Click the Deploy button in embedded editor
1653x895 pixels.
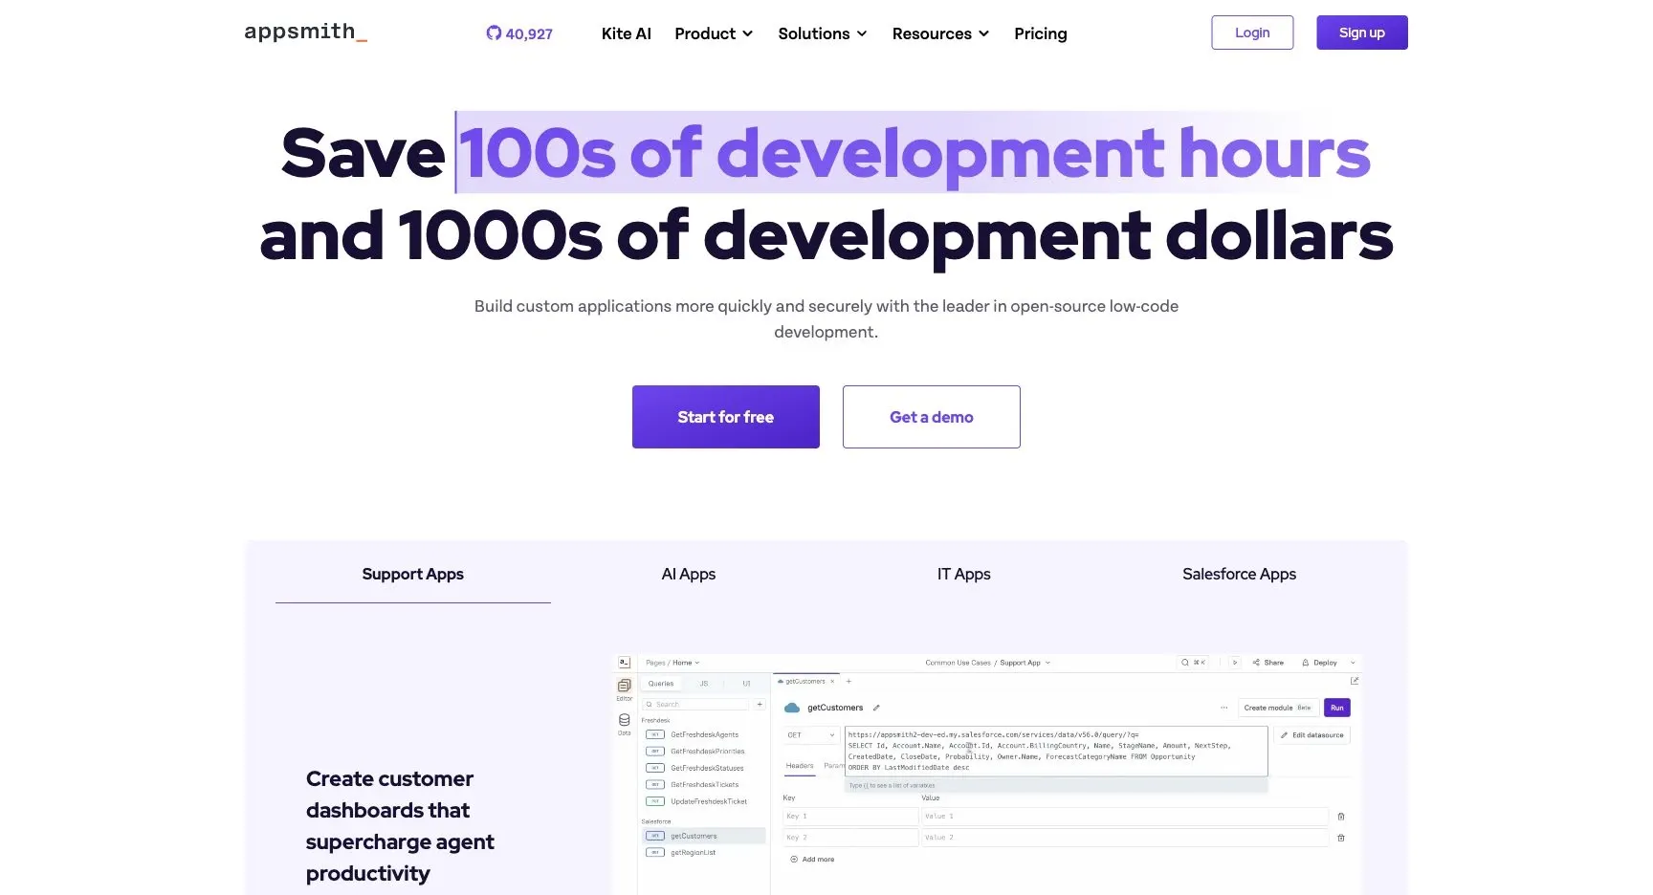(x=1319, y=662)
